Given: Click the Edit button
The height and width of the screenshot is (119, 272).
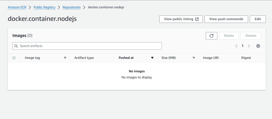Looking at the screenshot, I should [x=258, y=19].
